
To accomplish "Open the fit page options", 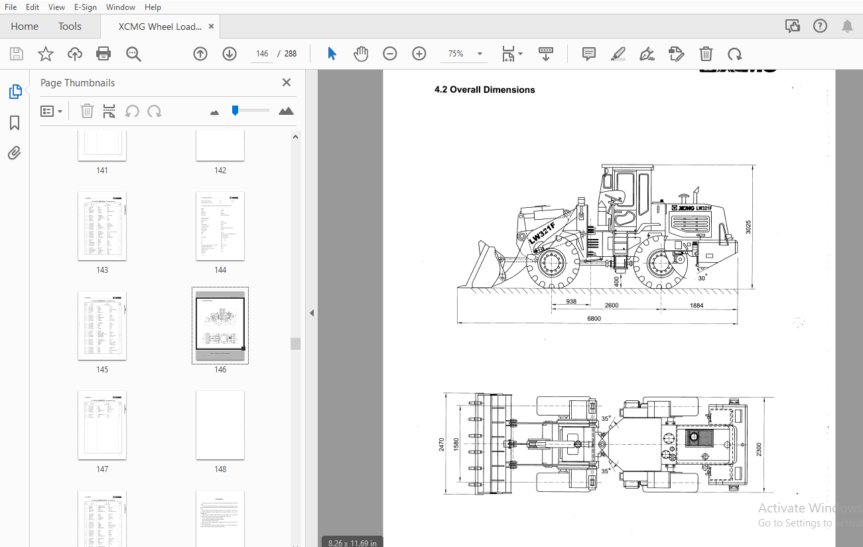I will 511,54.
